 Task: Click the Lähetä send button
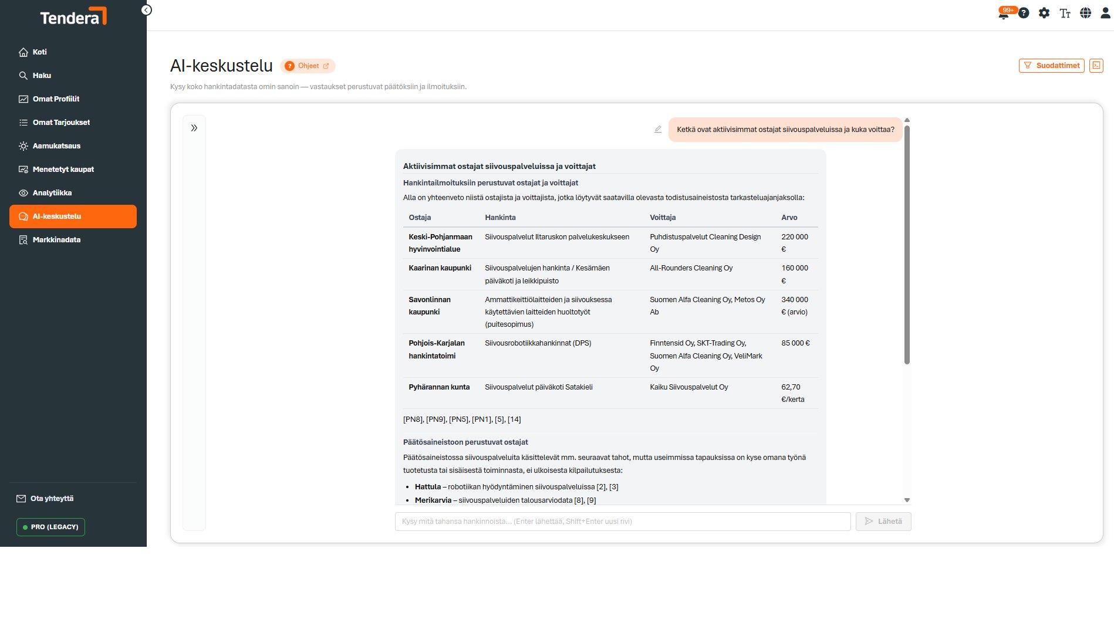tap(883, 522)
